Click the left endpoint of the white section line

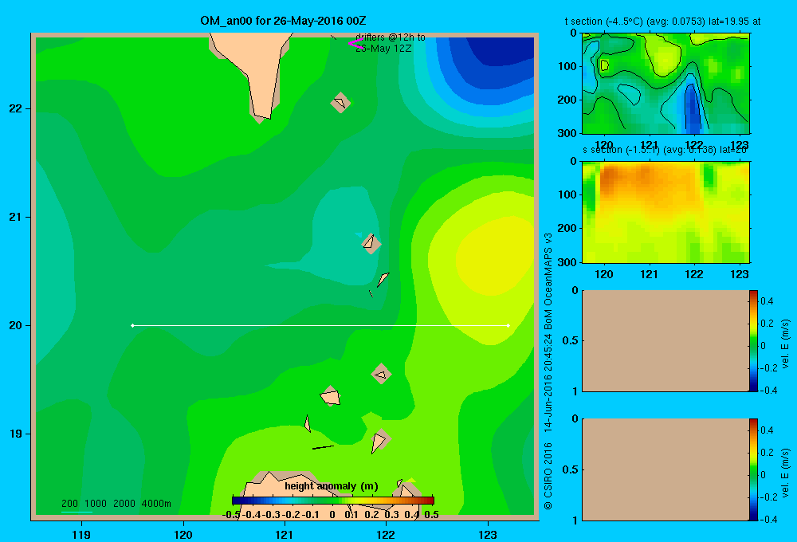click(x=132, y=325)
